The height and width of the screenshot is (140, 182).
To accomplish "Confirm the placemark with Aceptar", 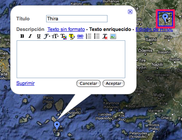I will (114, 83).
